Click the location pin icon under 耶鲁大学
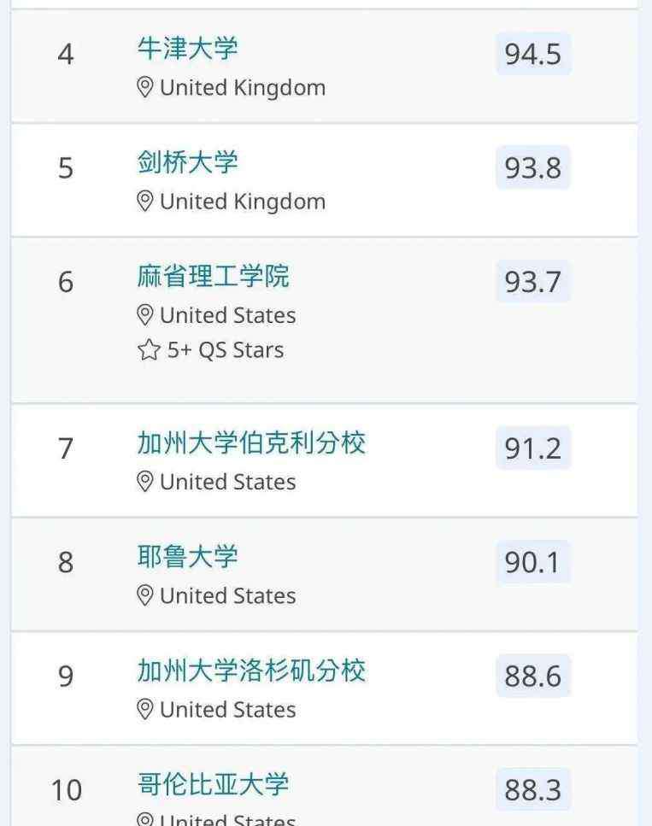 click(x=145, y=595)
